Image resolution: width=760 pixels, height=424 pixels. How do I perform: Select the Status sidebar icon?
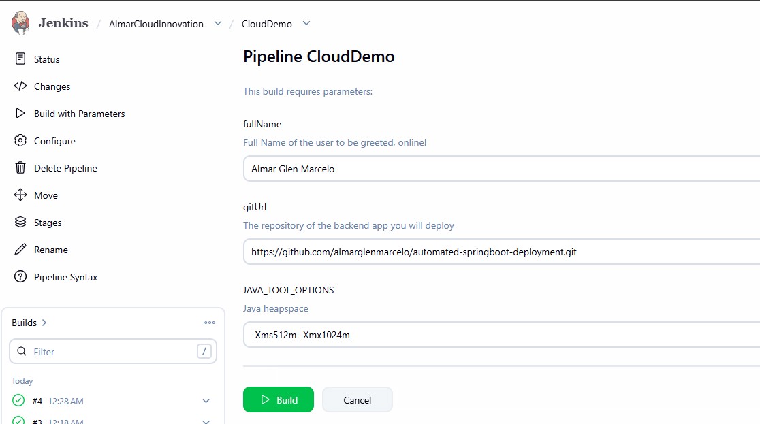(x=21, y=59)
